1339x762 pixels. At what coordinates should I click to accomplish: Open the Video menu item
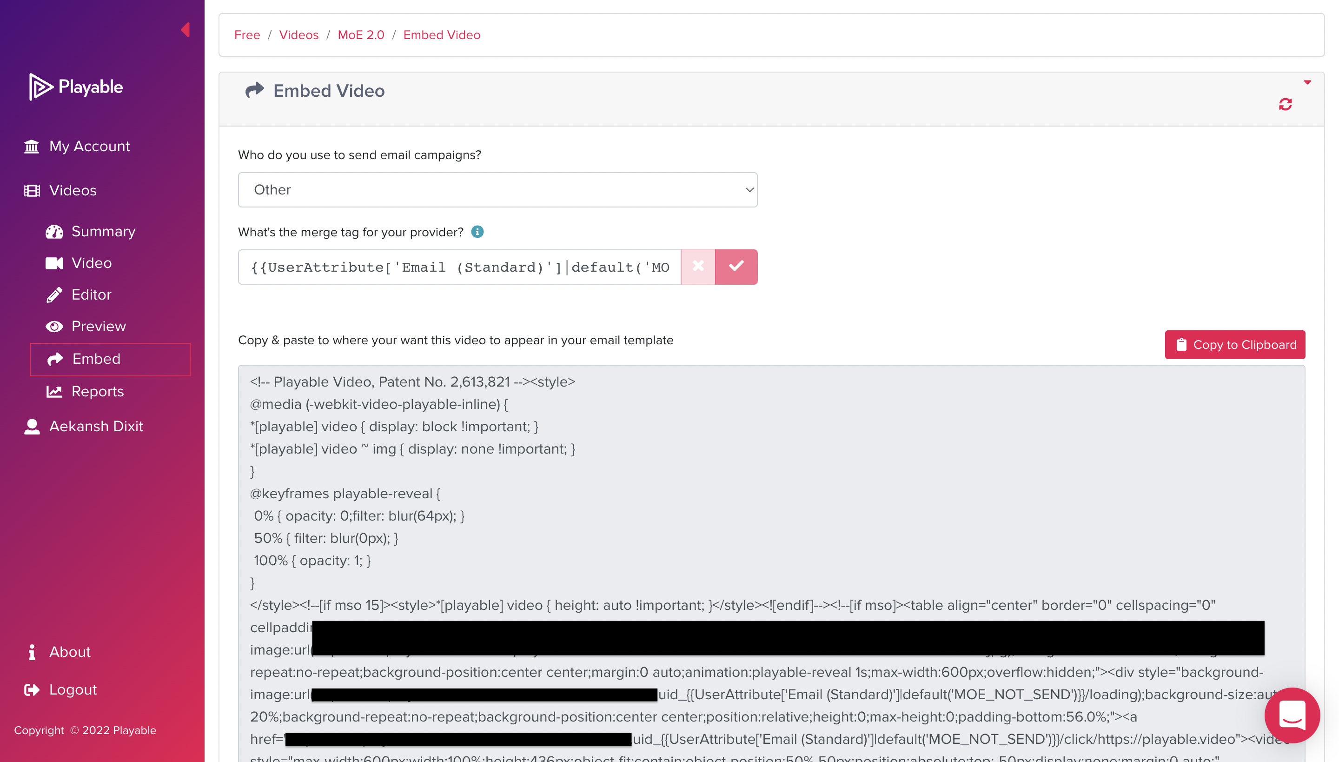pyautogui.click(x=92, y=263)
